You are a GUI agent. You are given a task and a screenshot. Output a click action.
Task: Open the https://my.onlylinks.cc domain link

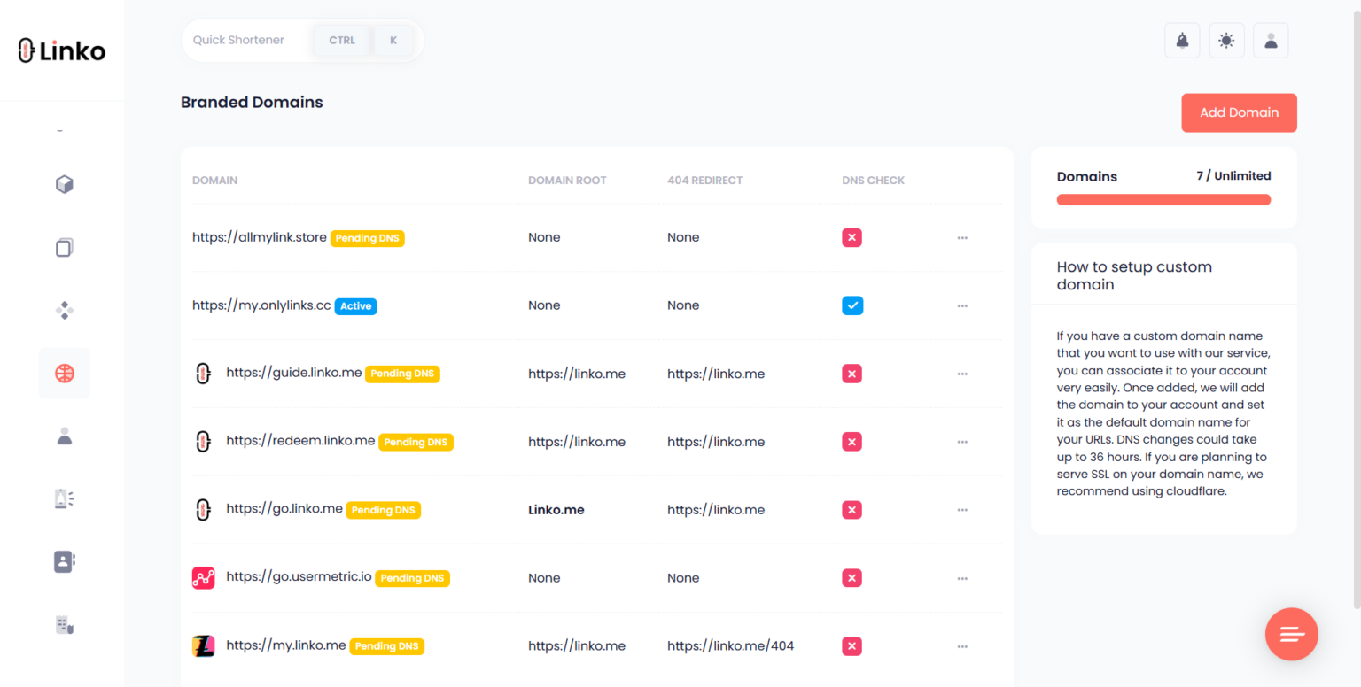coord(261,305)
